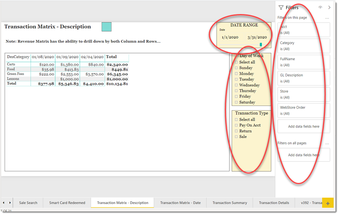
Task: Click Add data fields here on all pages
Action: click(x=303, y=155)
